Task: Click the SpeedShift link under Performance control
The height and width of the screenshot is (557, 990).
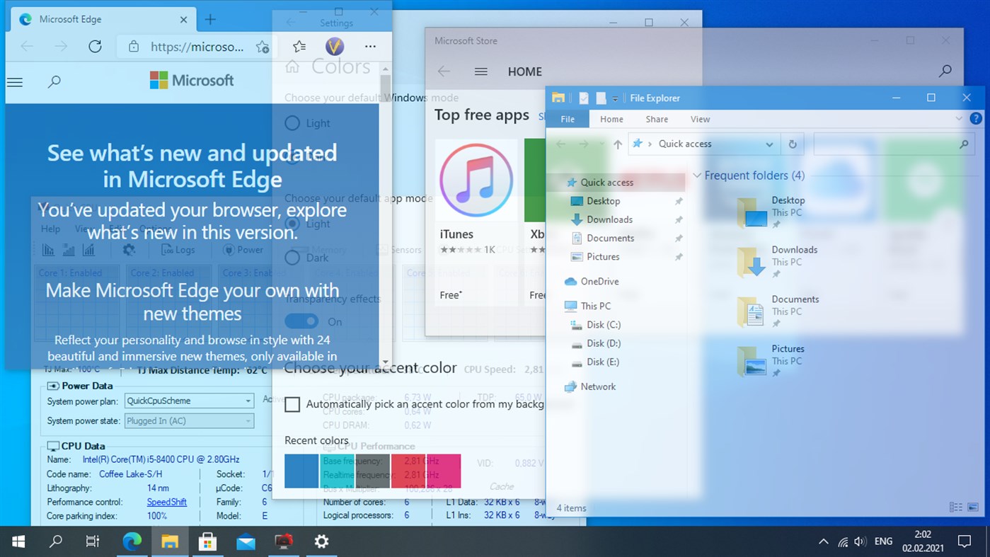Action: coord(166,502)
